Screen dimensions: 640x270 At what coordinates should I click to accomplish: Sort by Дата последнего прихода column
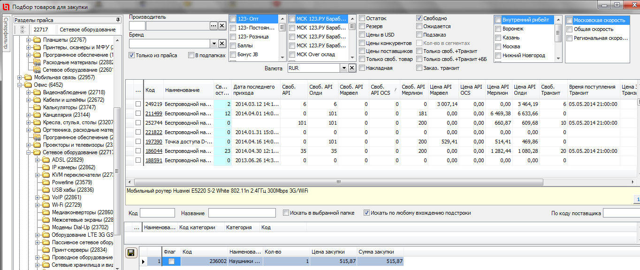(256, 90)
